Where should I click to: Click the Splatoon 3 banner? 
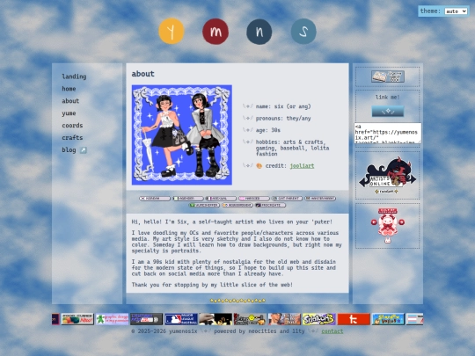click(x=319, y=319)
